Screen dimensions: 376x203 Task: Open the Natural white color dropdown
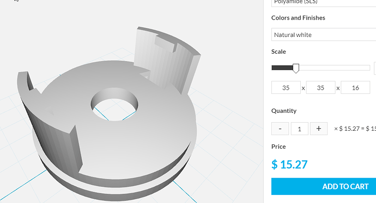tap(324, 35)
